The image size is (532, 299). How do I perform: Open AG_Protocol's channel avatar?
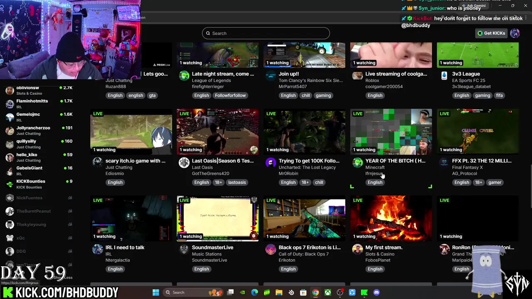point(444,162)
